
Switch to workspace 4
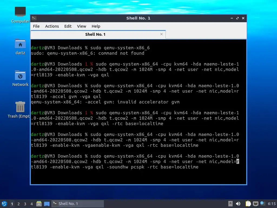tap(32, 204)
